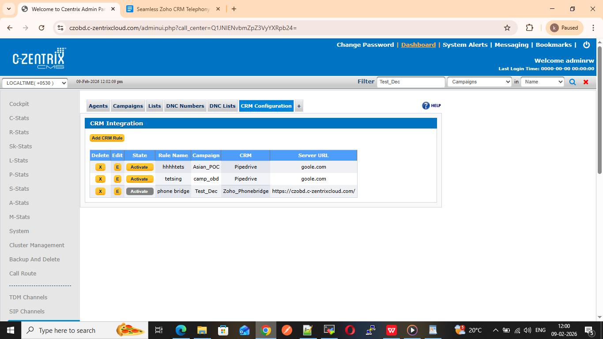Screen dimensions: 603x339
Task: Expand the Campaigns filter type dropdown
Action: point(479,82)
